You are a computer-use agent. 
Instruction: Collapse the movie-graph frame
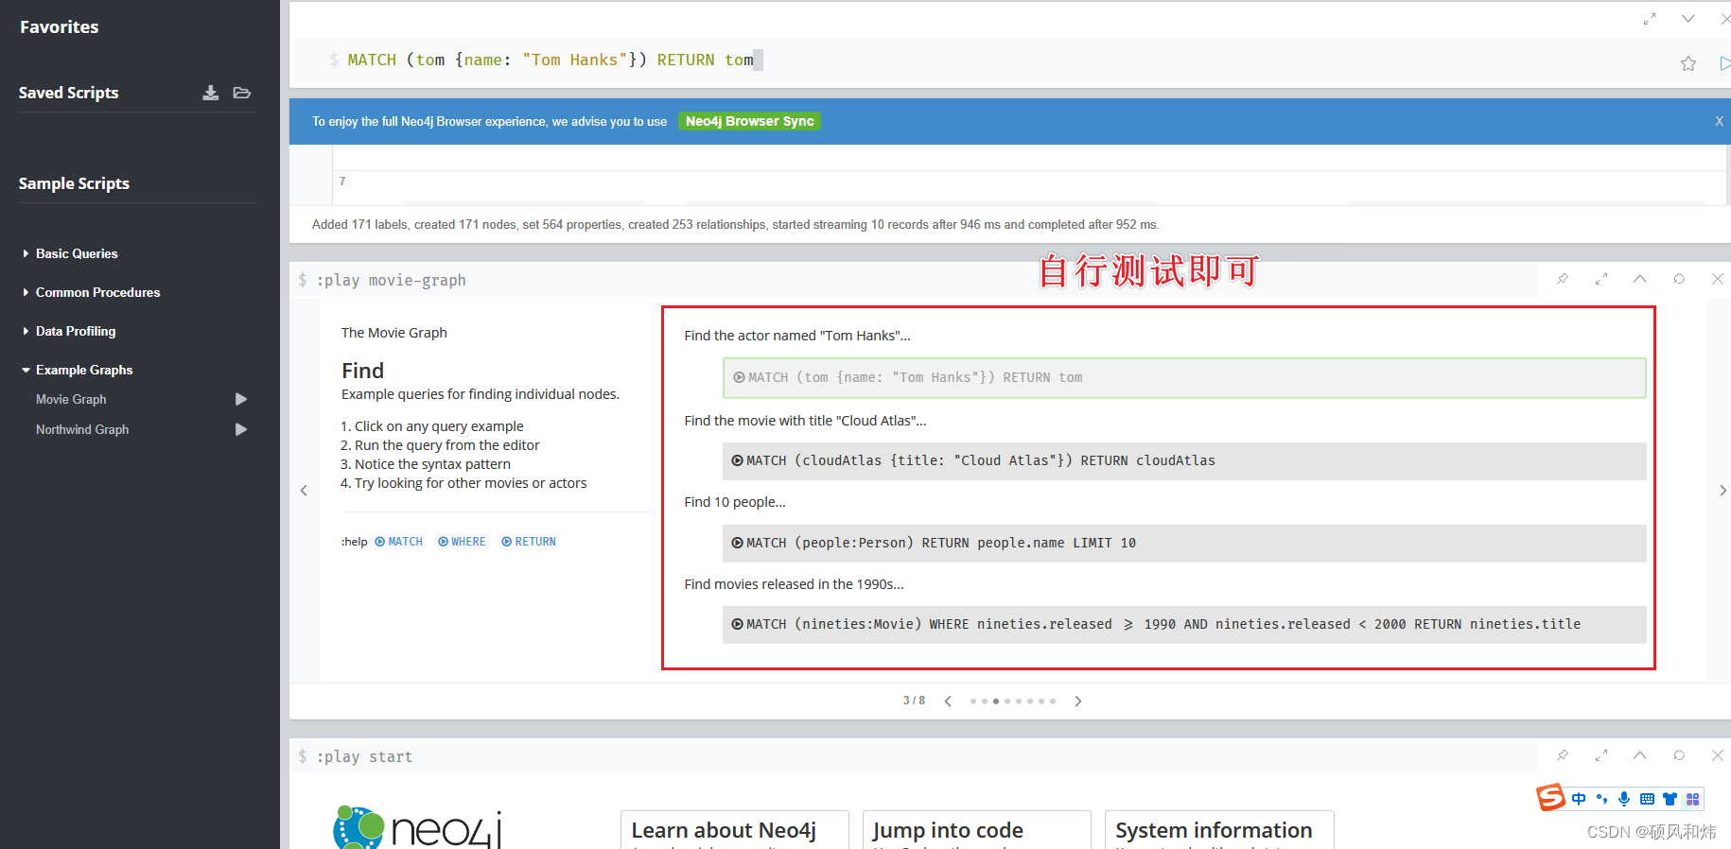[x=1640, y=279]
